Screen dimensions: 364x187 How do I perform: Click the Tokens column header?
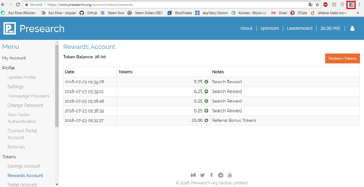point(164,72)
